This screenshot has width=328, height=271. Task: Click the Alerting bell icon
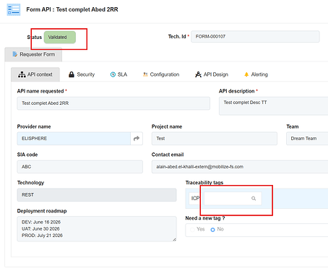point(246,74)
